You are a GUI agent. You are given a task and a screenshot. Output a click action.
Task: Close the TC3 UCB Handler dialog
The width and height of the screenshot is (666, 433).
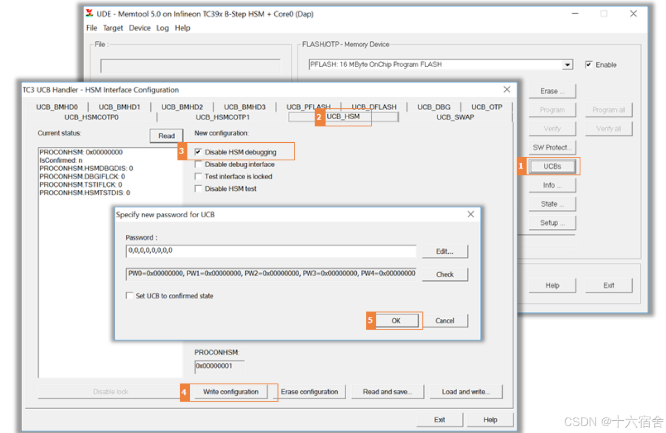point(506,89)
